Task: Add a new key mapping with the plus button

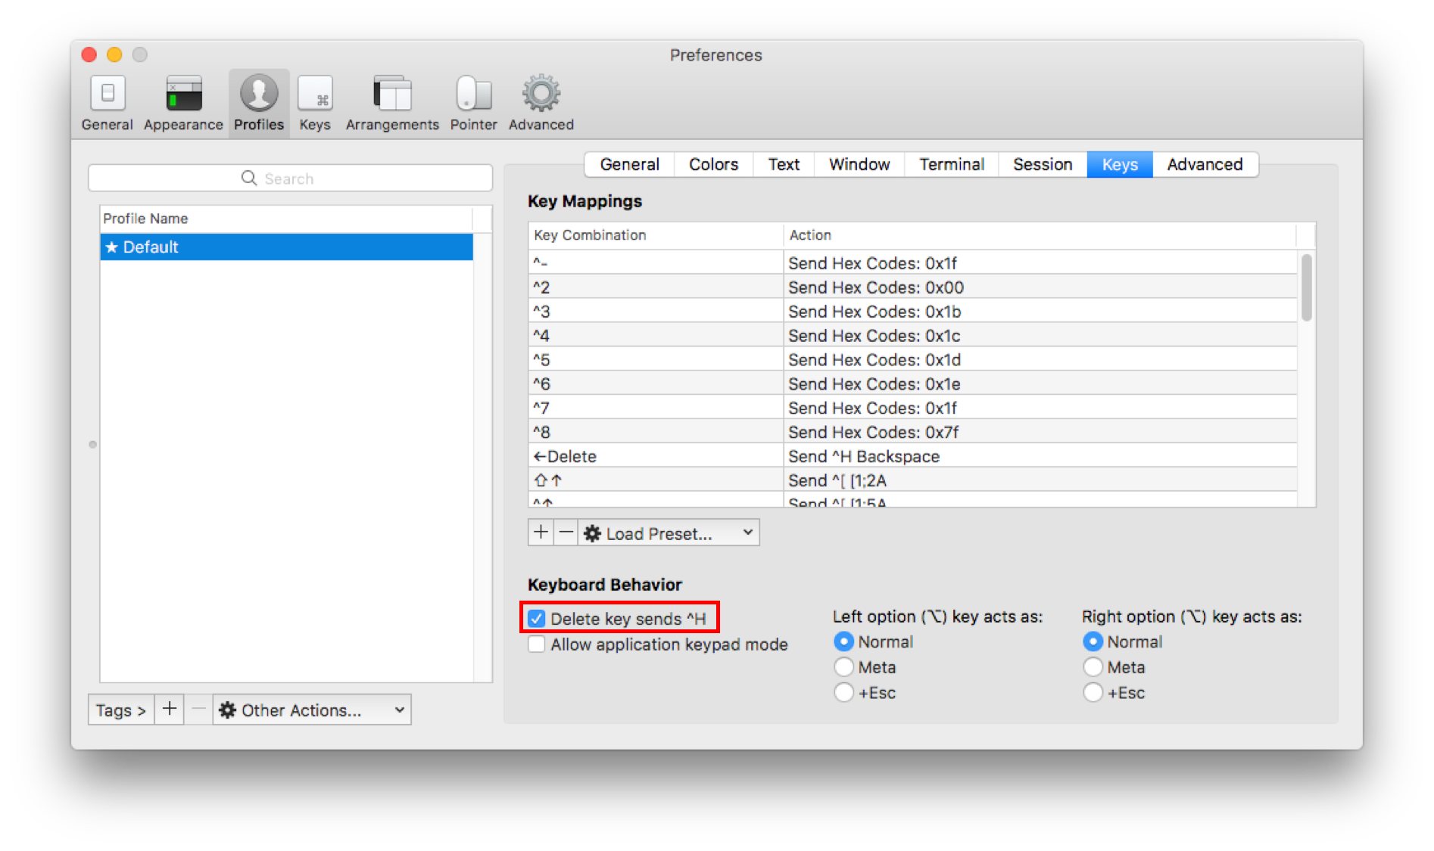Action: point(541,532)
